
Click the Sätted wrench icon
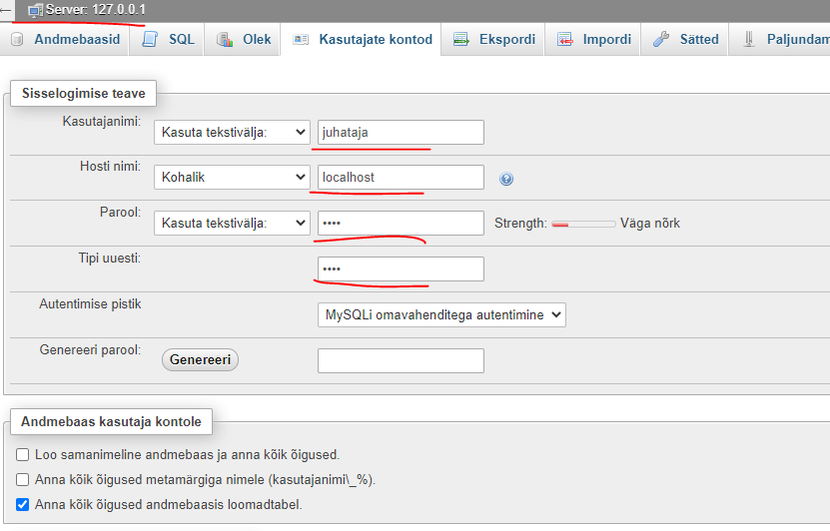(661, 40)
